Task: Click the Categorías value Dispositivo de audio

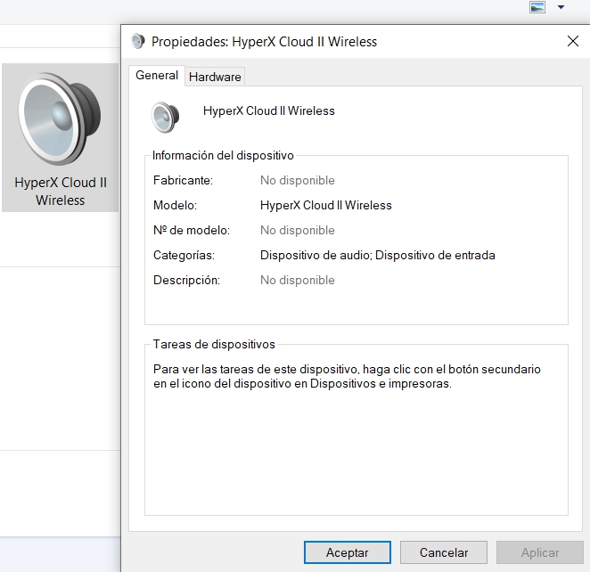Action: coord(315,255)
